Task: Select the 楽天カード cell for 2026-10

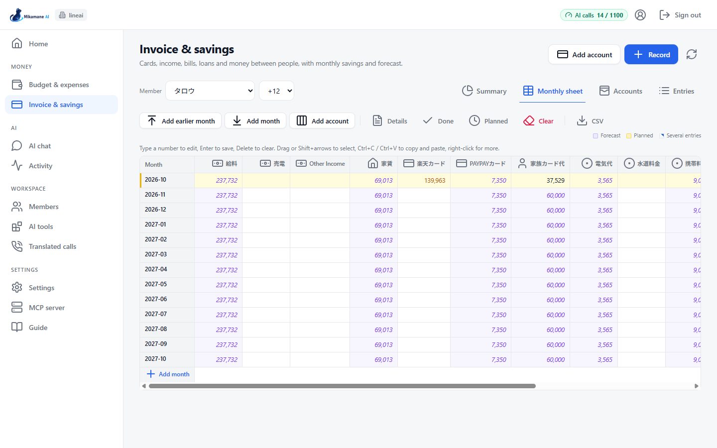Action: click(424, 180)
